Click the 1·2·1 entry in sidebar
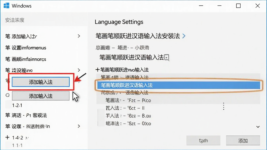Screen dimensions: 267x150 (17, 105)
